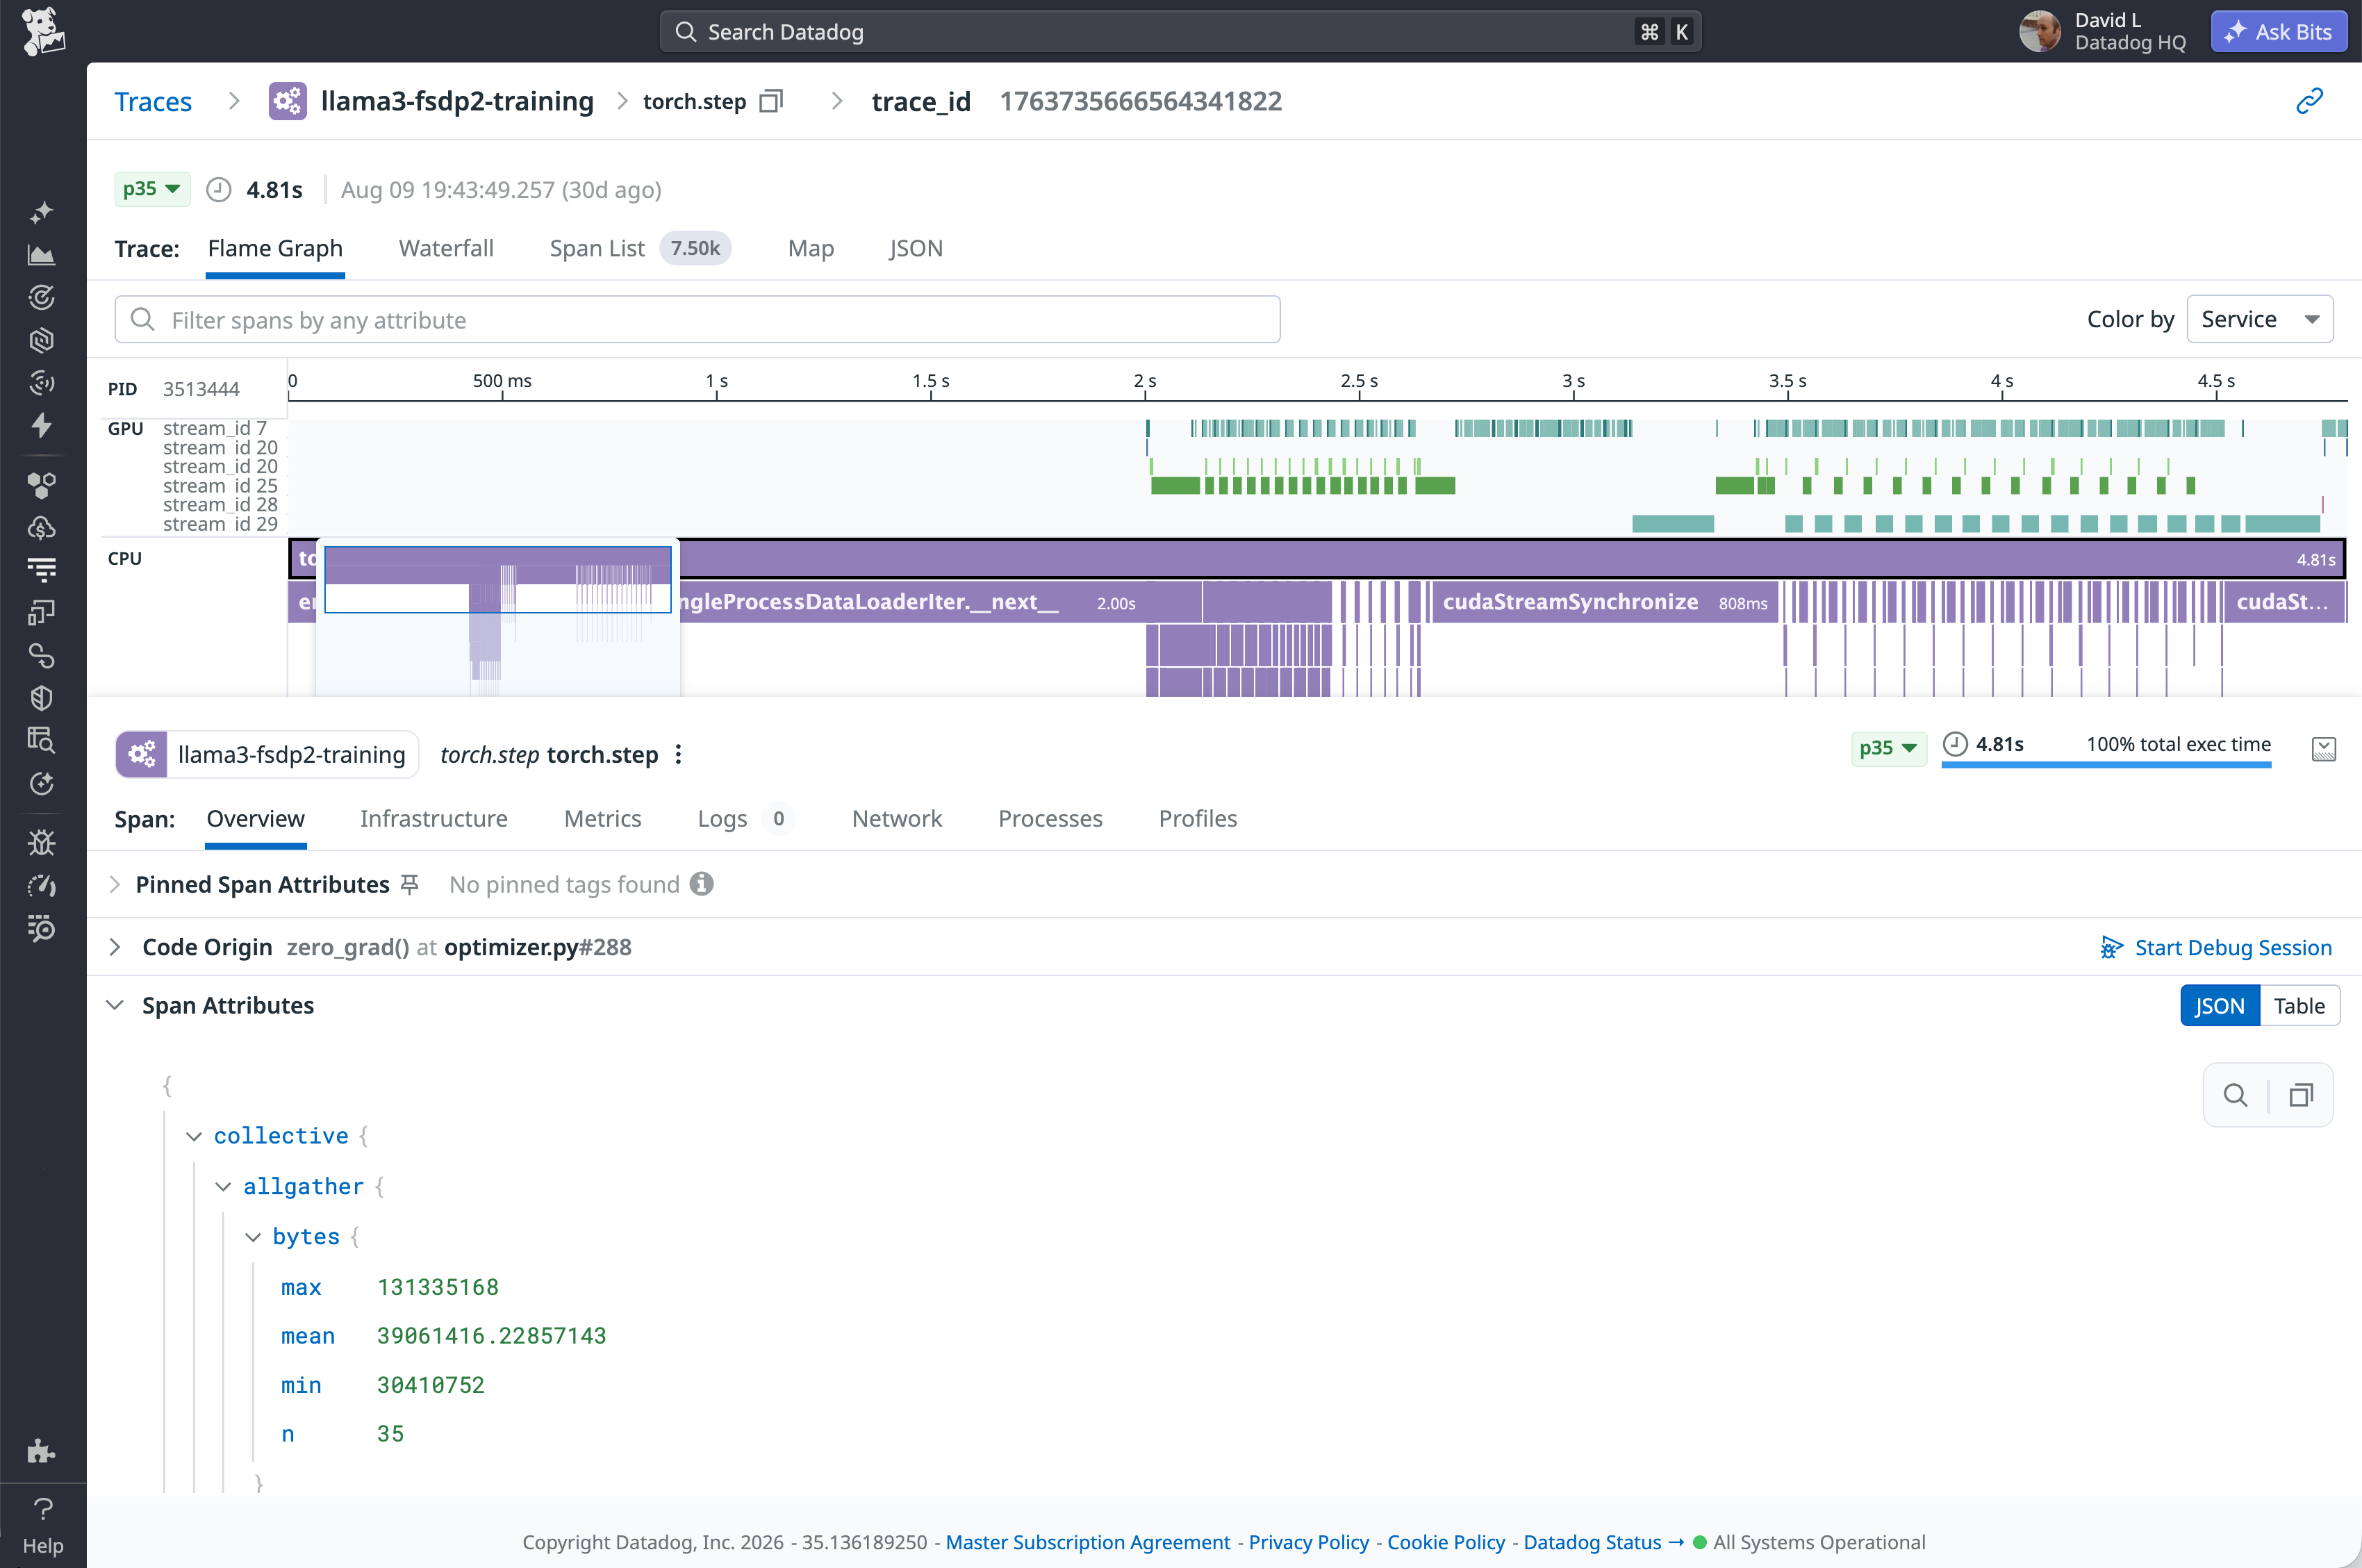The image size is (2362, 1568).
Task: Open the three-dot span options menu
Action: (x=679, y=754)
